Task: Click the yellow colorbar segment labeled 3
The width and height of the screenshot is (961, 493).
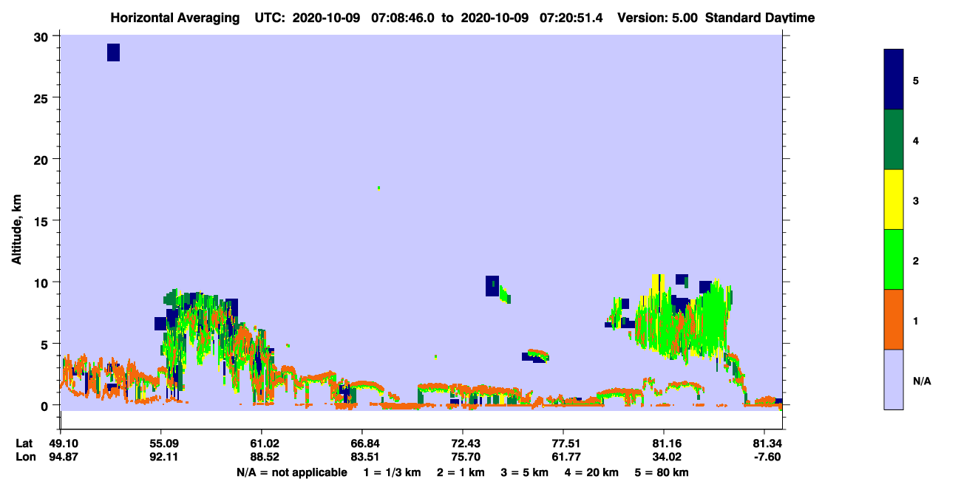Action: pos(894,200)
